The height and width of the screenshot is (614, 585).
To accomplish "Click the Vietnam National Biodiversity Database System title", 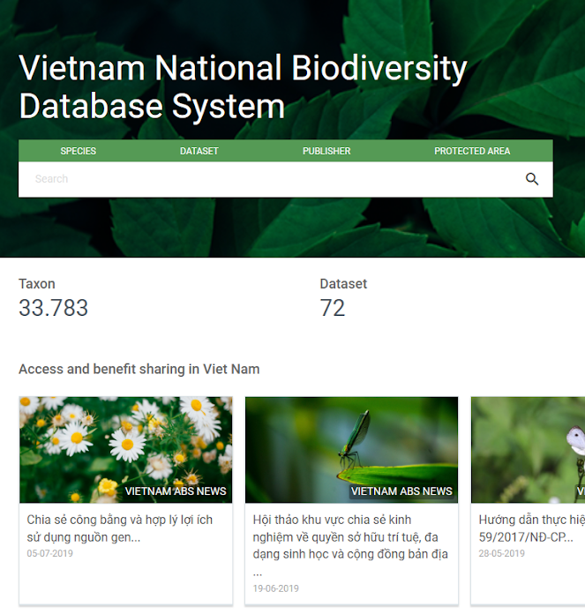I will [x=243, y=87].
